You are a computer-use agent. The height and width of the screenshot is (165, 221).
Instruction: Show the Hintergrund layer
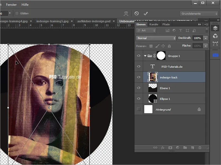pyautogui.click(x=139, y=109)
